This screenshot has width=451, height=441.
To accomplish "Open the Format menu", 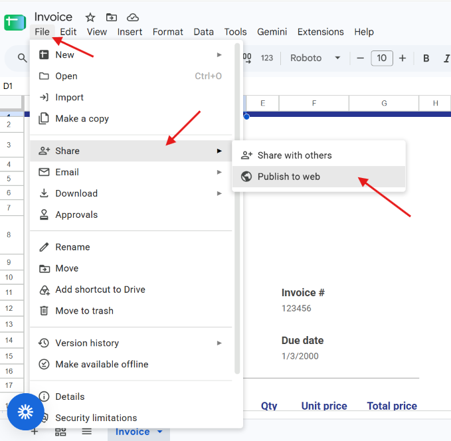I will coord(167,32).
